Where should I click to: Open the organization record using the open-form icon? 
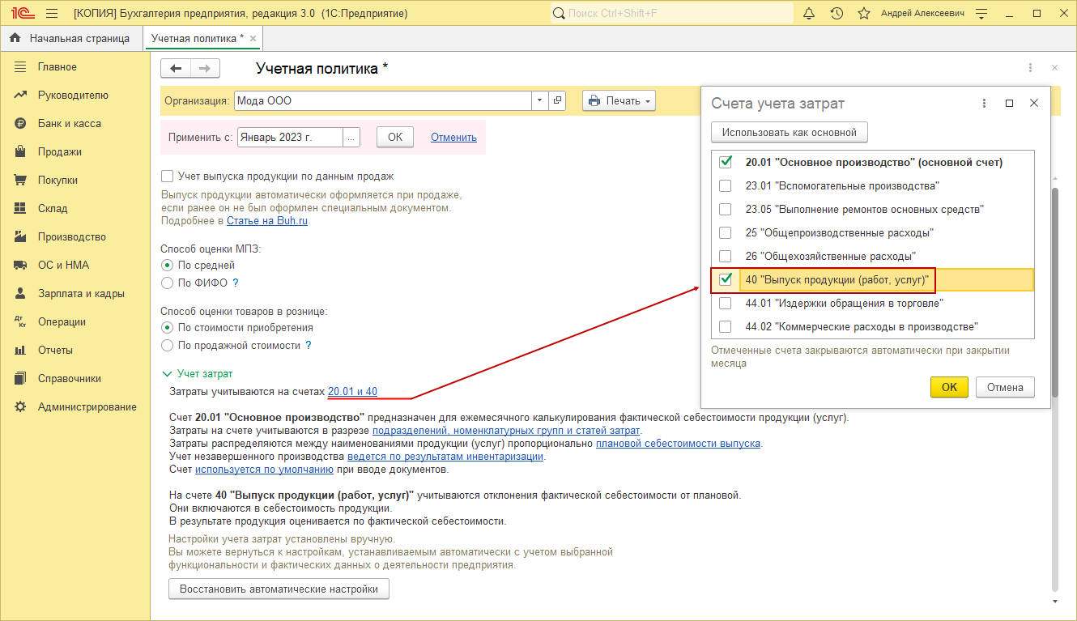click(x=556, y=101)
